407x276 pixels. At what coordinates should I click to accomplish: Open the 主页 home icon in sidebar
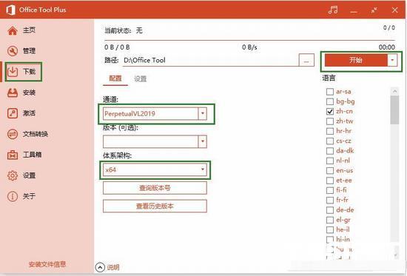[12, 30]
